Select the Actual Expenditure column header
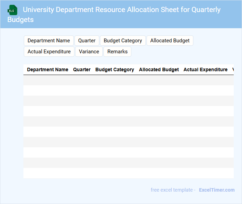 pos(205,69)
